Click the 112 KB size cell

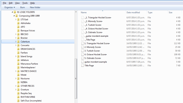[177, 43]
